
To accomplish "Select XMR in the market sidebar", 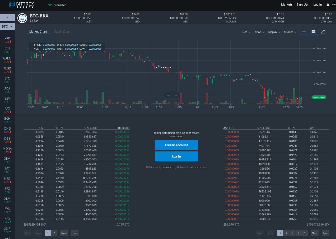I will coord(7,230).
